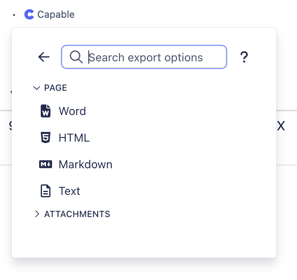Pick the Text export option
The height and width of the screenshot is (280, 297).
click(69, 191)
